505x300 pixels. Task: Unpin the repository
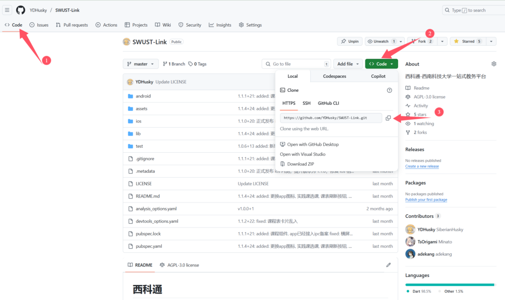coord(350,41)
